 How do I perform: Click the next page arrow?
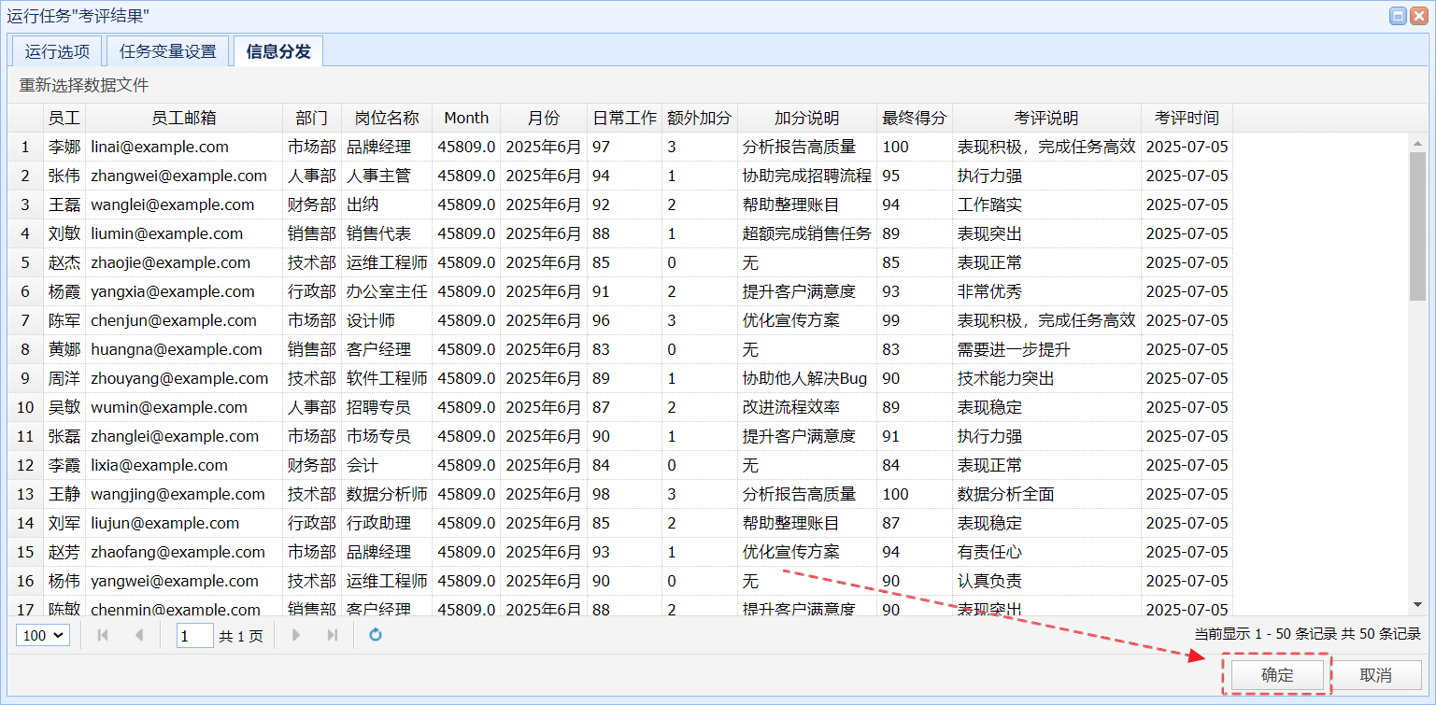[x=296, y=635]
